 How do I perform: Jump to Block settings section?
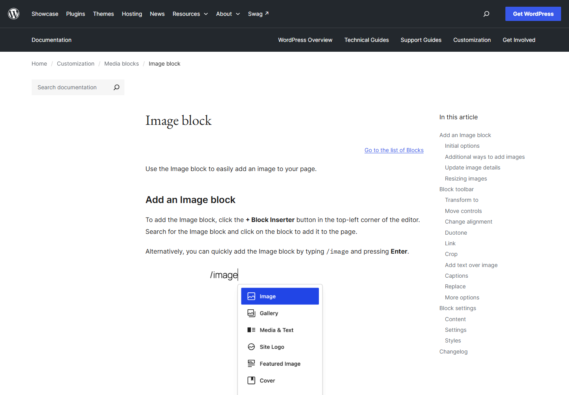click(458, 308)
